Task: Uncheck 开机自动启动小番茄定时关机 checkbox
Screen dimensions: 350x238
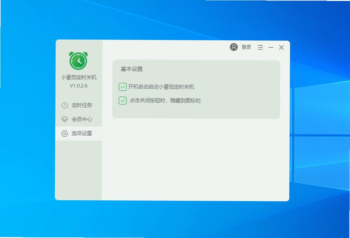Action: pyautogui.click(x=122, y=87)
